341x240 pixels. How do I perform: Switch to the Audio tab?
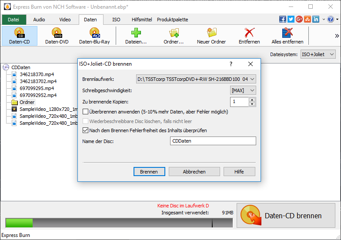coord(39,20)
